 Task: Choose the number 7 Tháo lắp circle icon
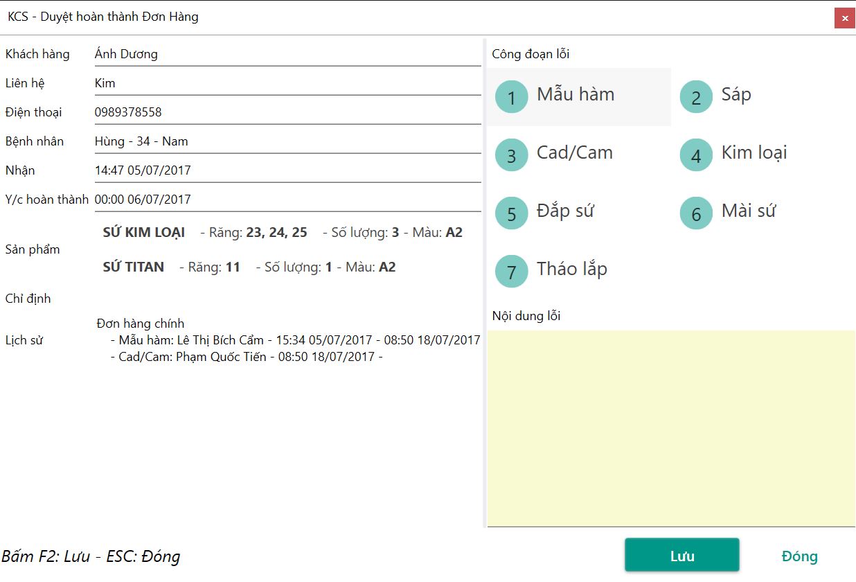tap(512, 272)
